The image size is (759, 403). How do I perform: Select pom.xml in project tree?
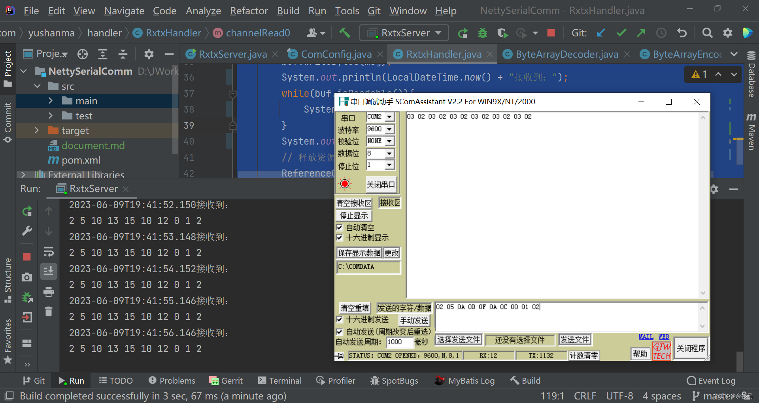[81, 160]
